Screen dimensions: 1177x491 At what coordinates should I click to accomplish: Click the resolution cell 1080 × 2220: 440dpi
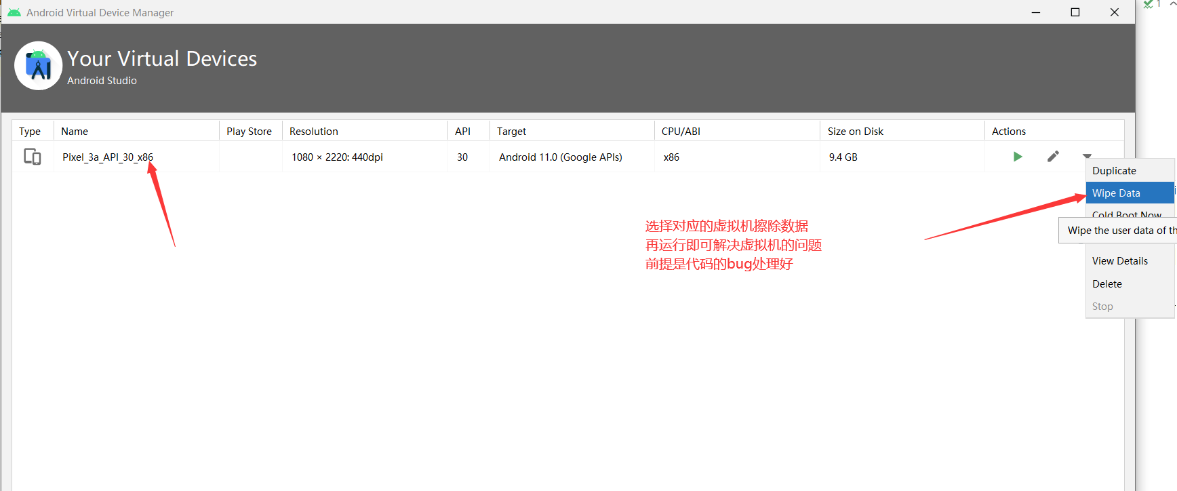[337, 157]
